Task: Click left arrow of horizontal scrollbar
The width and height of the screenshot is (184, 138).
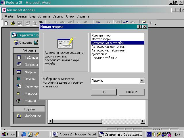Action: coord(50,121)
